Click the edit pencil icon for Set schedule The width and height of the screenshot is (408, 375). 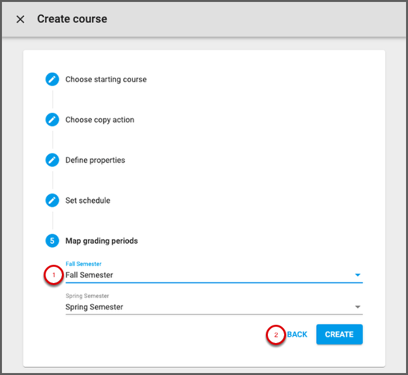[52, 201]
